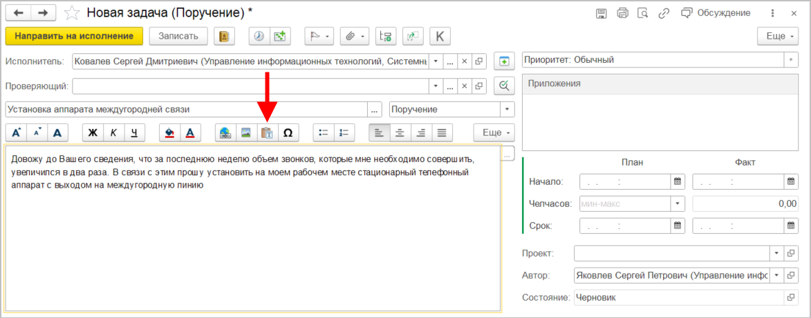811x318 pixels.
Task: Open calendar for План Начало date
Action: click(678, 181)
